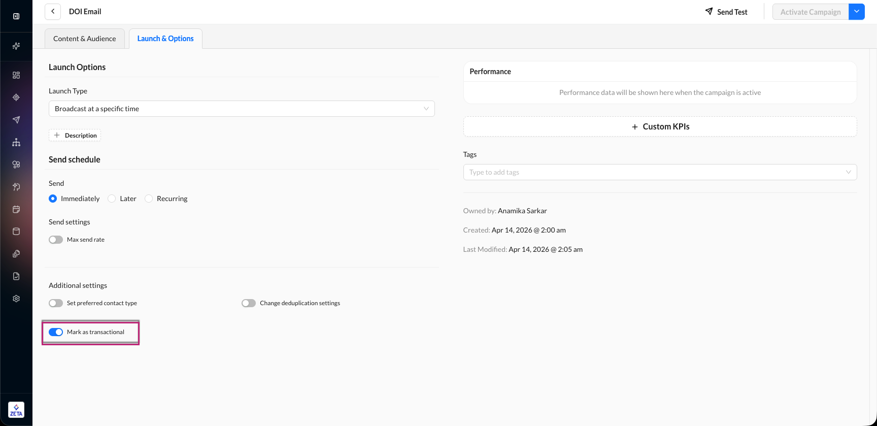This screenshot has height=426, width=877.
Task: Click the sparkle AI assistant icon in sidebar
Action: pyautogui.click(x=16, y=46)
